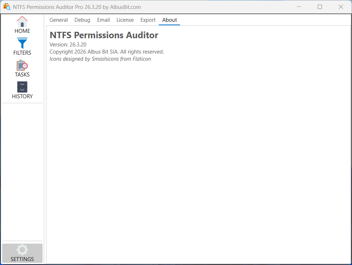Click the Smashicons Flaticon credit line
This screenshot has width=352, height=265.
[x=100, y=59]
